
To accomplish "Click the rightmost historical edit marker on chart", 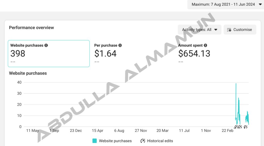I will point(245,127).
